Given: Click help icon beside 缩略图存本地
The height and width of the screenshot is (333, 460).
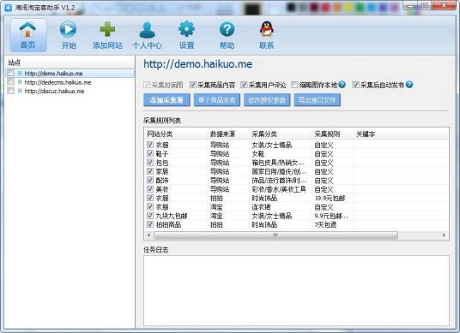Looking at the screenshot, I should (342, 85).
